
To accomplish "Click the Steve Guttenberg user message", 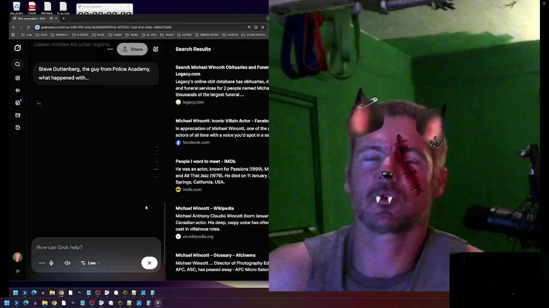I will [x=96, y=74].
